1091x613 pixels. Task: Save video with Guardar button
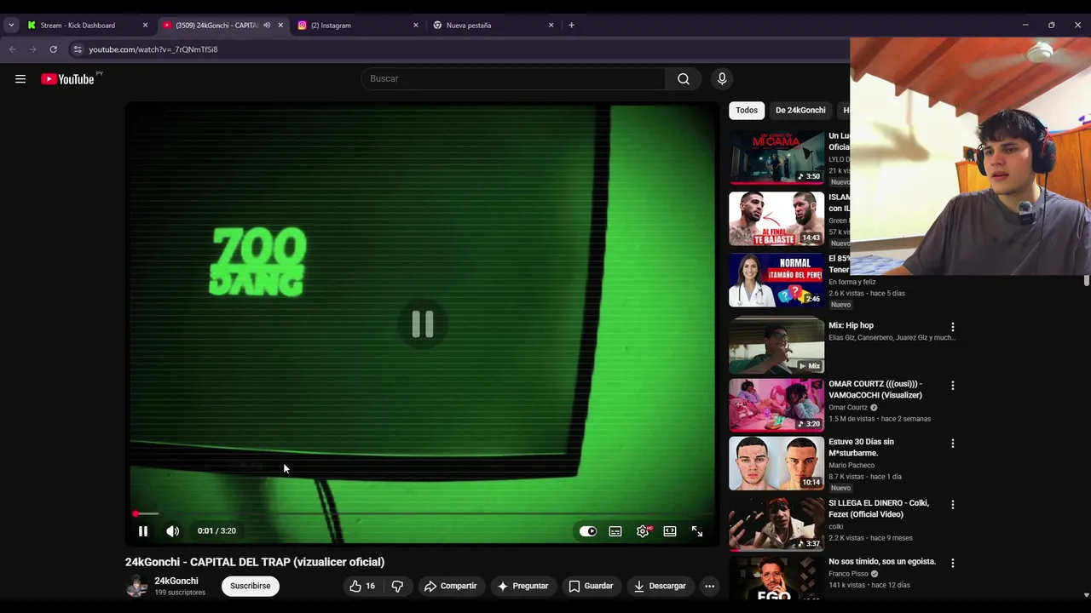591,586
